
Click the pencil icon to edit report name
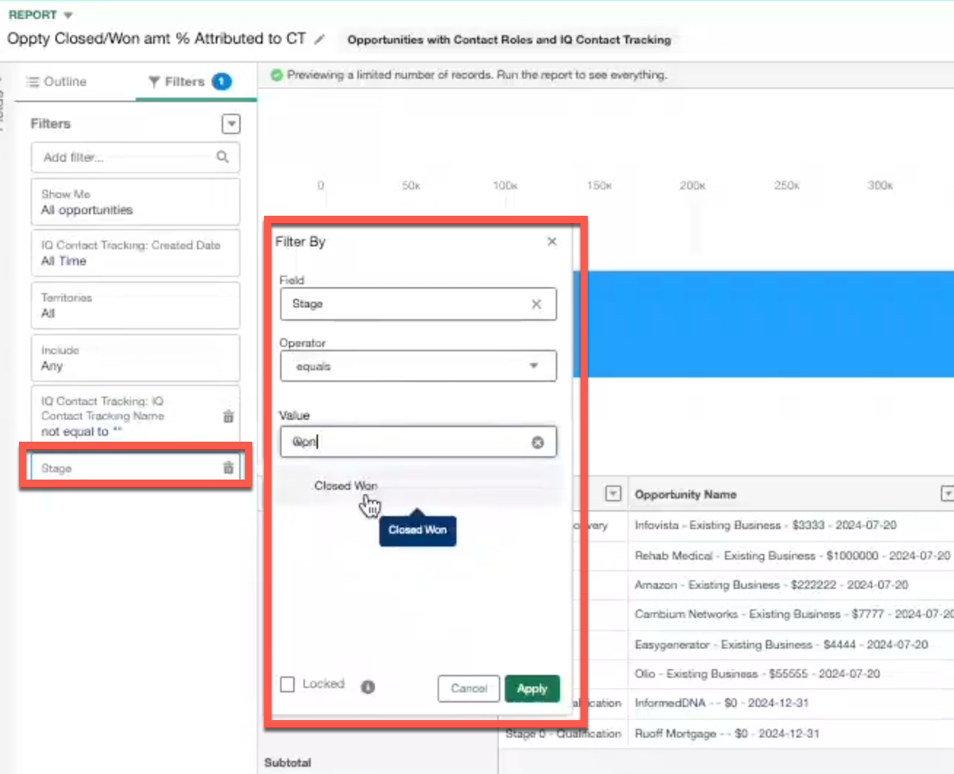[x=319, y=39]
